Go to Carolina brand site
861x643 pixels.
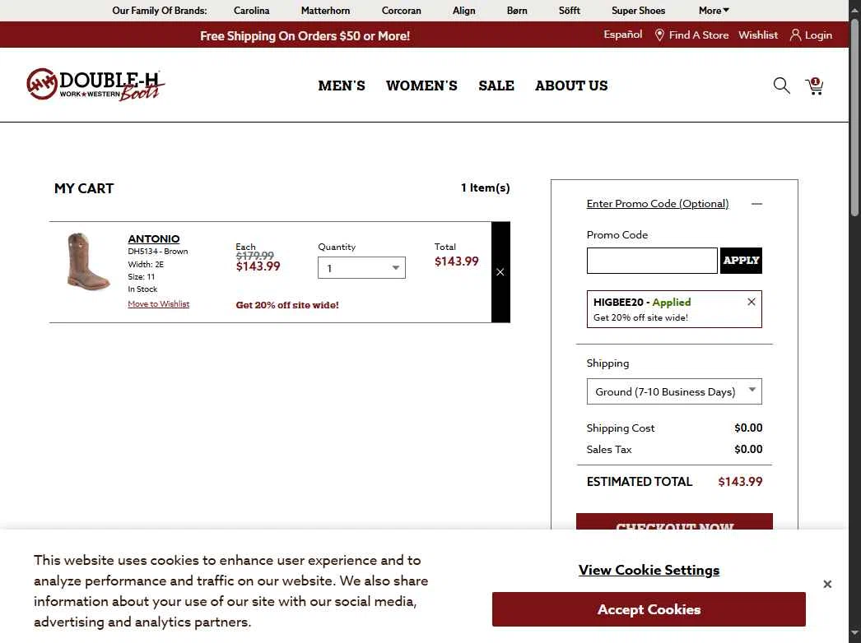point(252,11)
